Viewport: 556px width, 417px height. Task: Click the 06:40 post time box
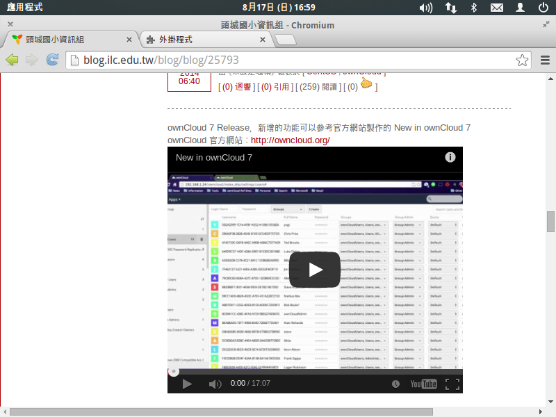189,81
